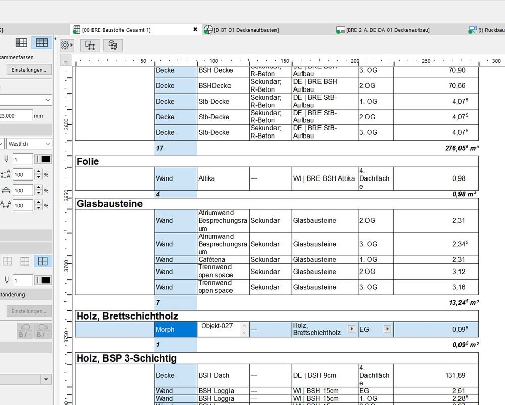Expand the tänderung panel header
The image size is (505, 405).
(26, 294)
